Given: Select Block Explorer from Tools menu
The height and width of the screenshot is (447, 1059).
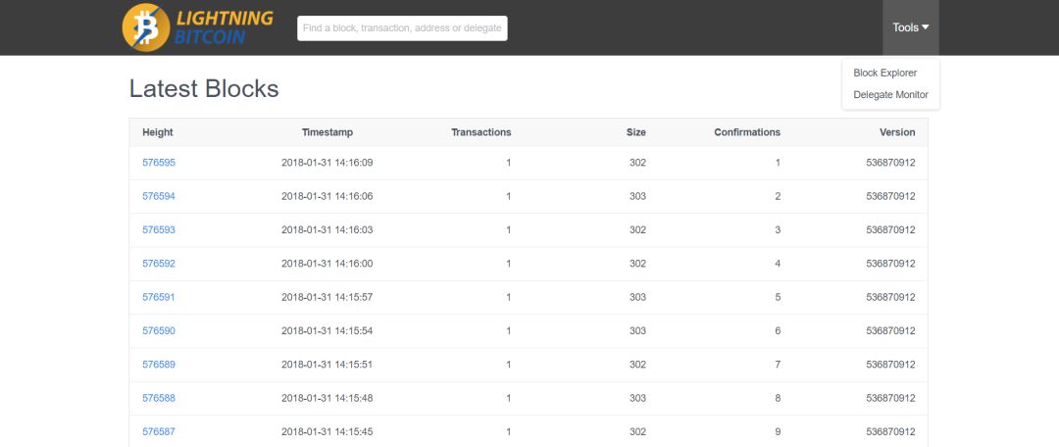Looking at the screenshot, I should 884,73.
